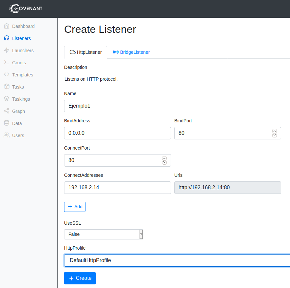Open Graph via the share-nodes icon
Screen dimensions: 290x288
tap(7, 111)
